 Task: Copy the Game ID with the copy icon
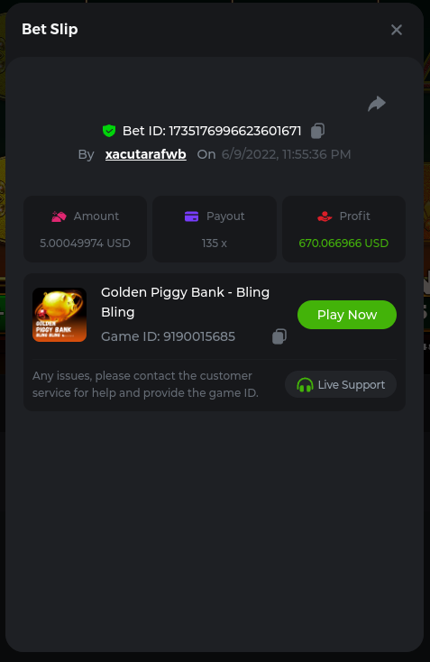click(279, 336)
